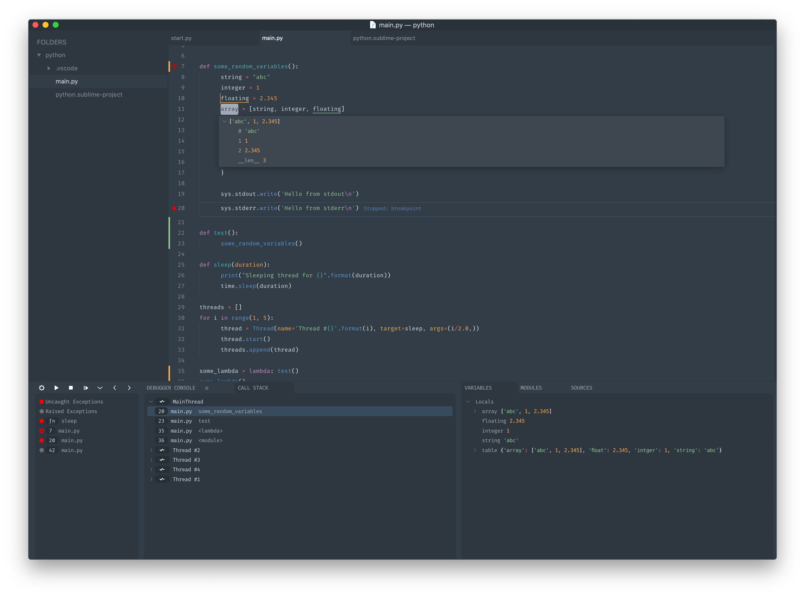Expand Thread #1 in call stack
The image size is (805, 597).
(x=151, y=479)
